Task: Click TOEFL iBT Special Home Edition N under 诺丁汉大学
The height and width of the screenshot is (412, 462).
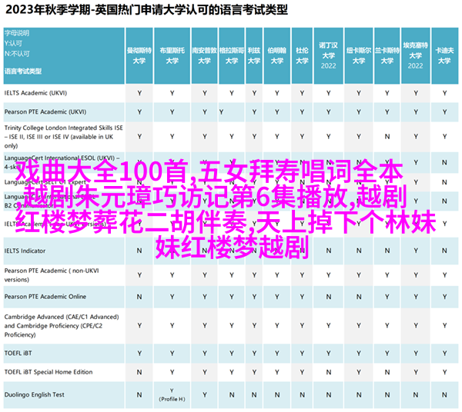Action: click(329, 373)
